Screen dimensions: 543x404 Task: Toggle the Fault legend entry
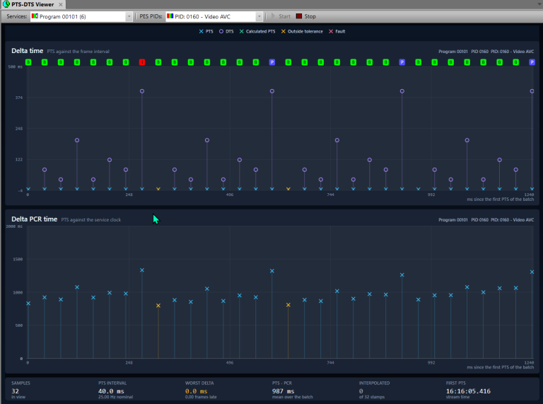337,31
